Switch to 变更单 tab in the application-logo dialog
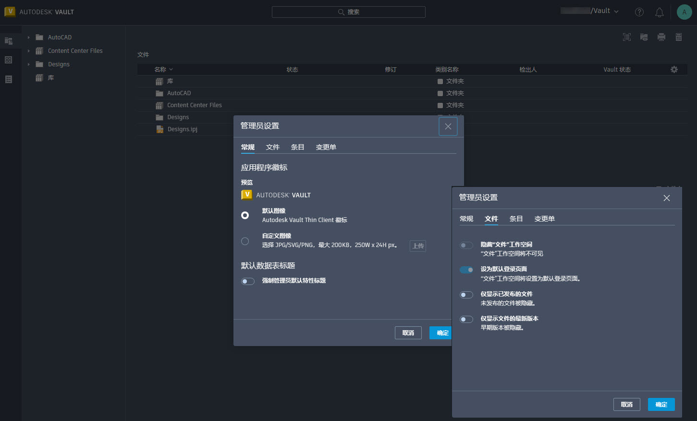Image resolution: width=697 pixels, height=421 pixels. (326, 147)
